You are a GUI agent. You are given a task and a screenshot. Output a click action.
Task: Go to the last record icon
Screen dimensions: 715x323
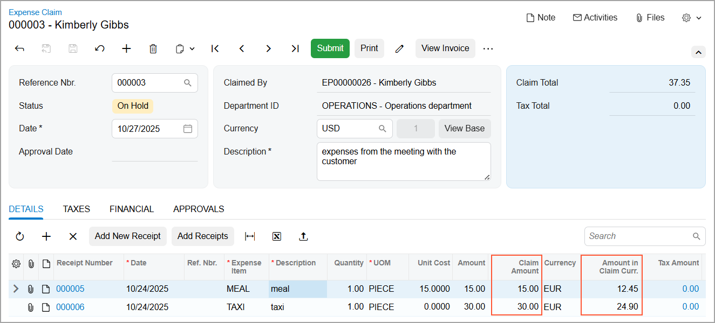pos(295,48)
